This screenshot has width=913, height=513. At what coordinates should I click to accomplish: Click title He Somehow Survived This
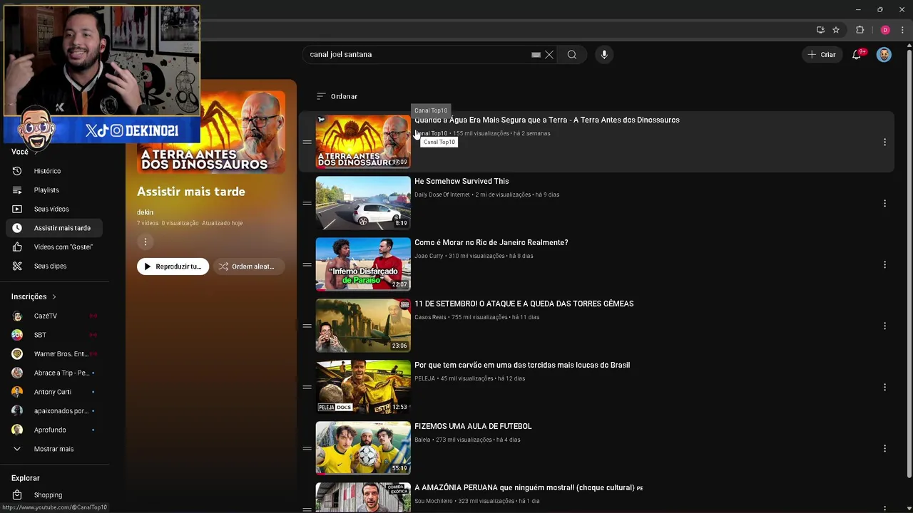click(461, 182)
